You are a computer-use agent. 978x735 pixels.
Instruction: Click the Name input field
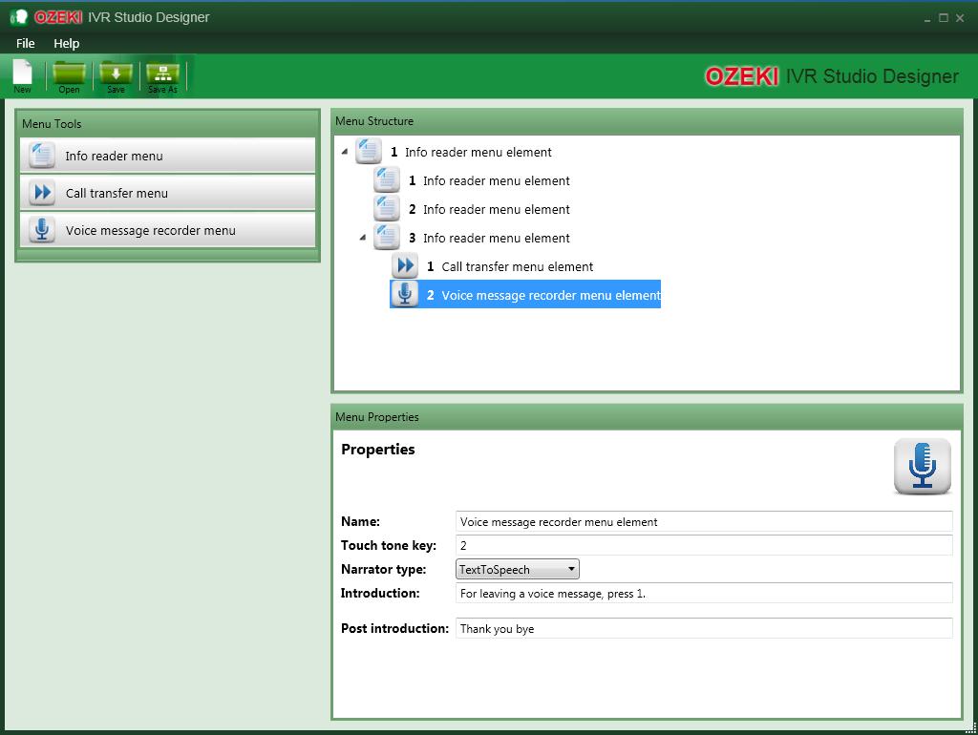tap(704, 522)
